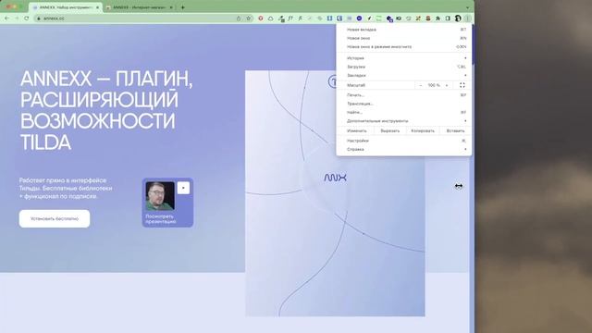Screen dimensions: 592x333
Task: Expand 'Дополнительные инструменты' submenu
Action: point(404,121)
